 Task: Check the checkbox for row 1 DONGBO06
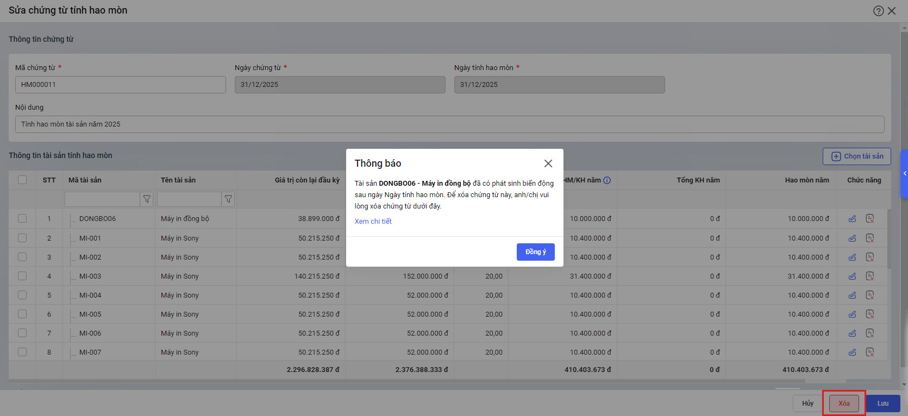(22, 218)
